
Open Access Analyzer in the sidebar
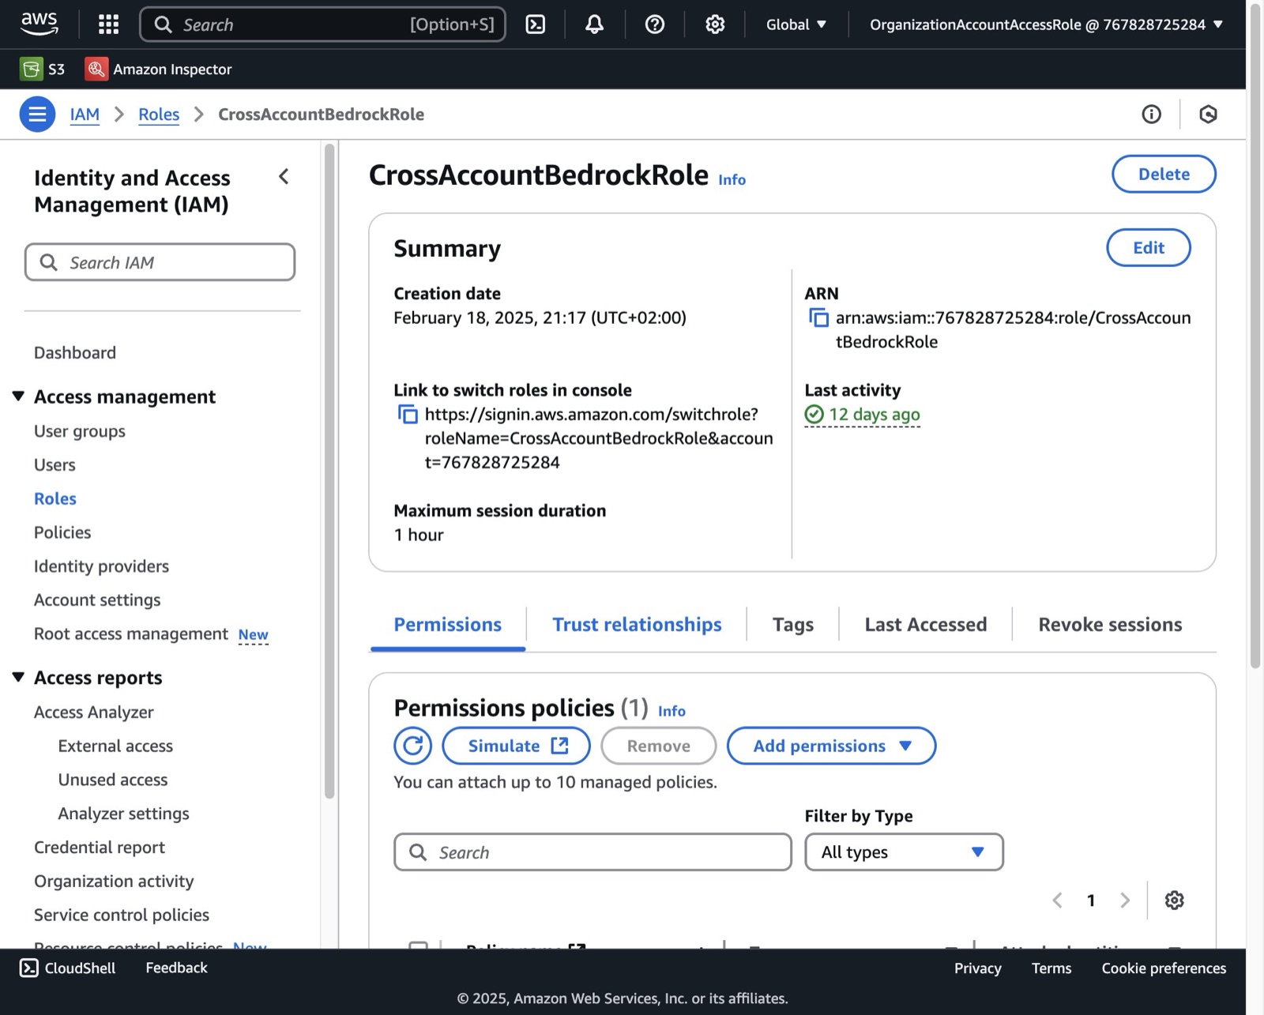pos(94,712)
